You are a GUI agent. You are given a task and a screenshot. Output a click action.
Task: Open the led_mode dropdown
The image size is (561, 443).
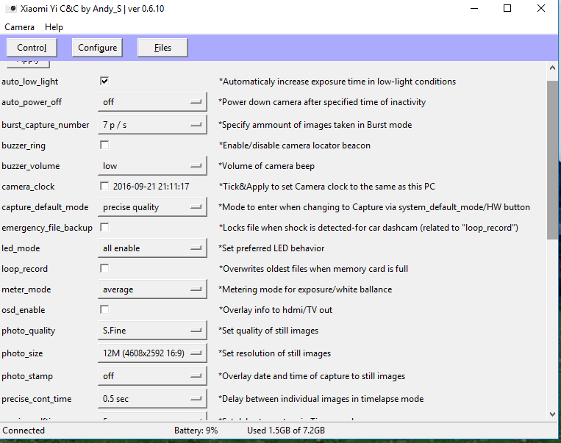click(152, 248)
